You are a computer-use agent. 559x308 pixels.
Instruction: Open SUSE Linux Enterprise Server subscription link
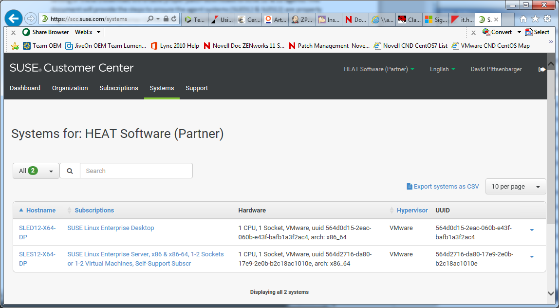coord(146,259)
